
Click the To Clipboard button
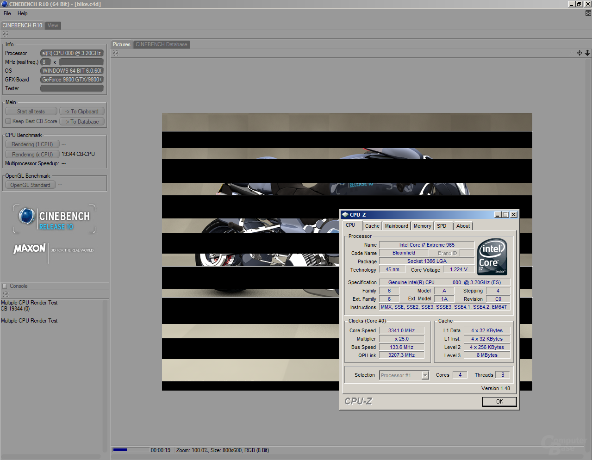pyautogui.click(x=82, y=112)
